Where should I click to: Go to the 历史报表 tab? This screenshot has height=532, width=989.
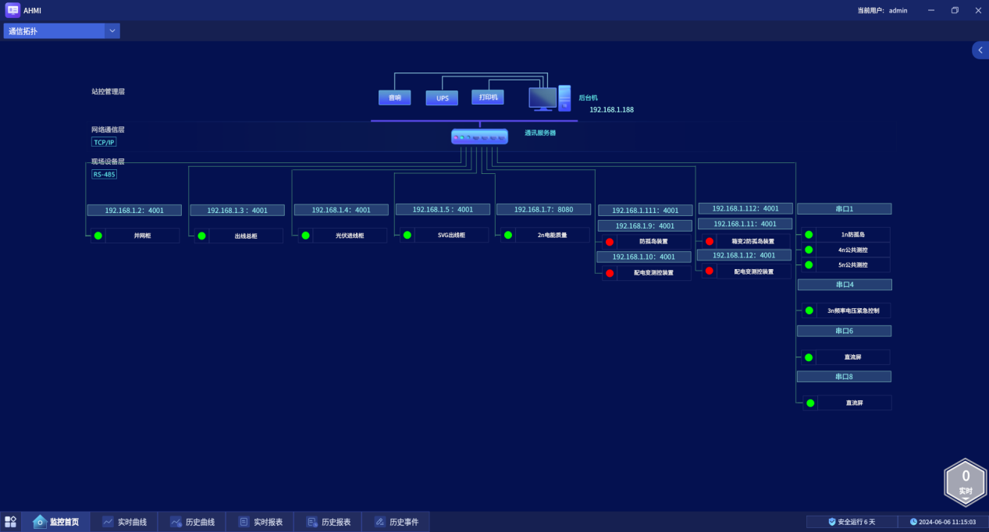(x=328, y=522)
